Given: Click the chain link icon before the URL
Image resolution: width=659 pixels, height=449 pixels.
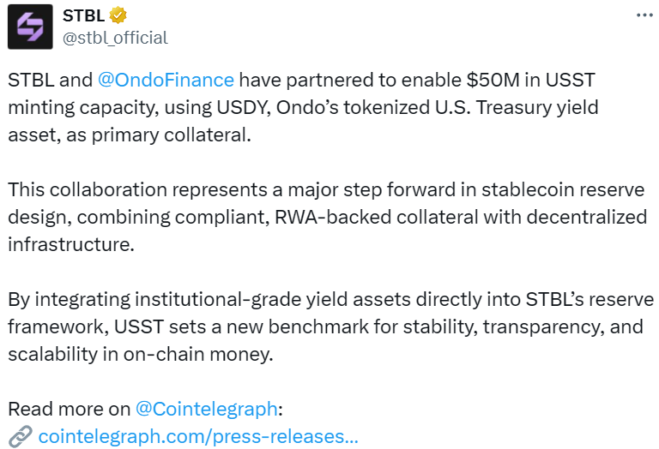Looking at the screenshot, I should point(20,437).
